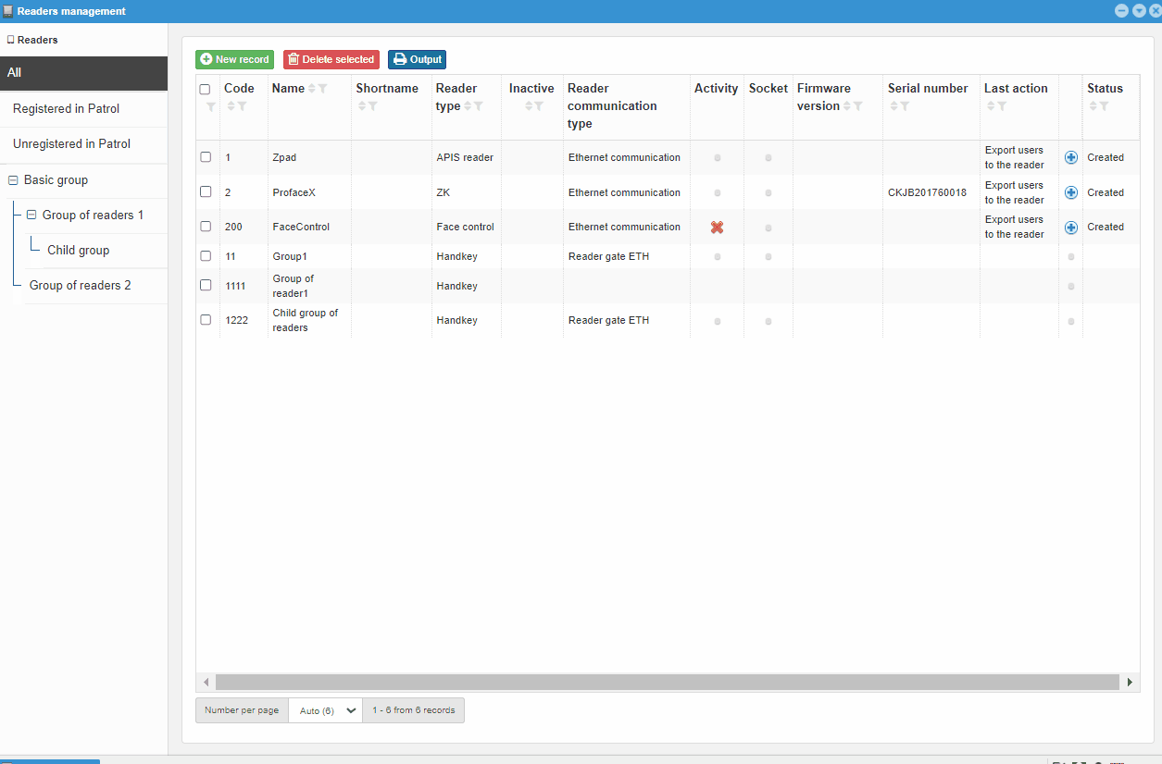Select Child group in the tree
The height and width of the screenshot is (764, 1162).
(78, 251)
